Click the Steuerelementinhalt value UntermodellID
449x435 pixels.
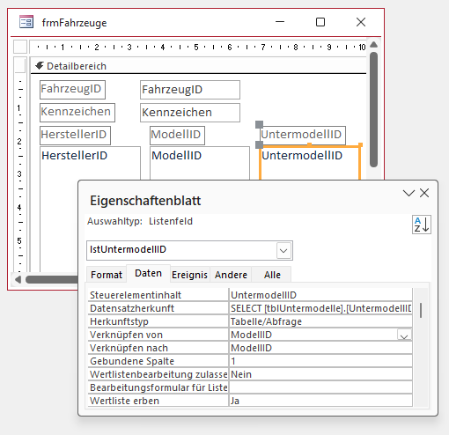click(x=320, y=295)
